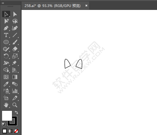Activate the Ellipse tool

tap(6, 42)
